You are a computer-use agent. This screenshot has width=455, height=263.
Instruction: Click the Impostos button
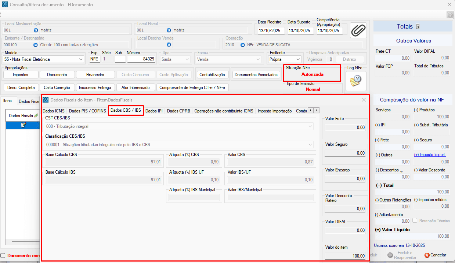(x=21, y=75)
